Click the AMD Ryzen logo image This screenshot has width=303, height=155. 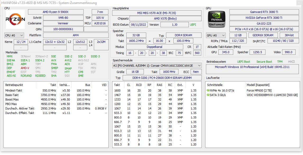pyautogui.click(x=15, y=19)
